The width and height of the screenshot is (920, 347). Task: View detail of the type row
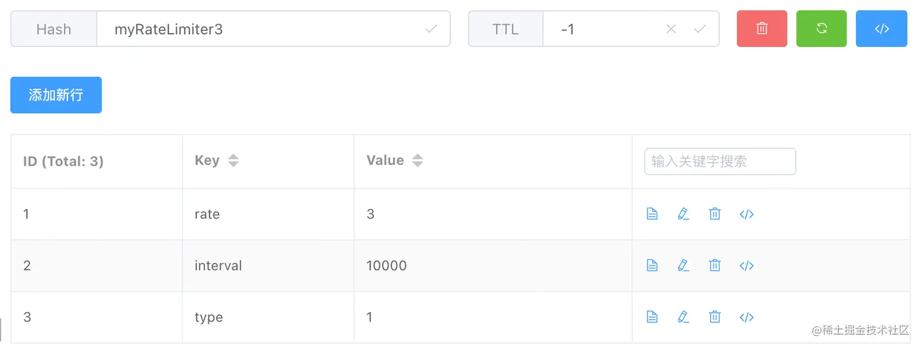[x=652, y=317]
